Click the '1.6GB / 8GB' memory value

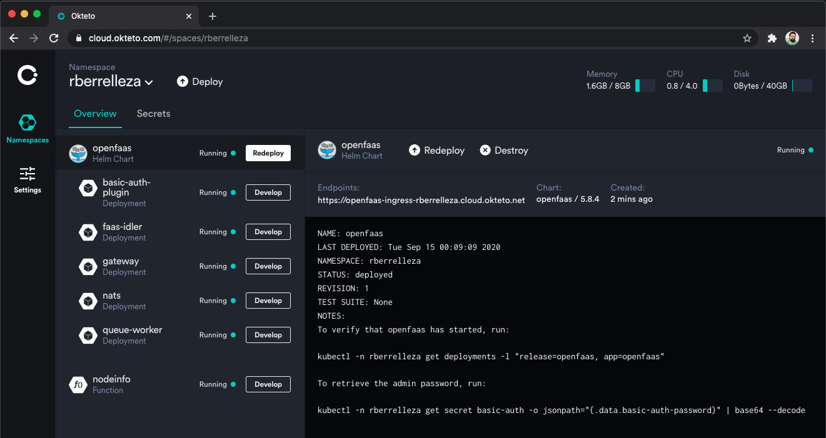pos(608,86)
